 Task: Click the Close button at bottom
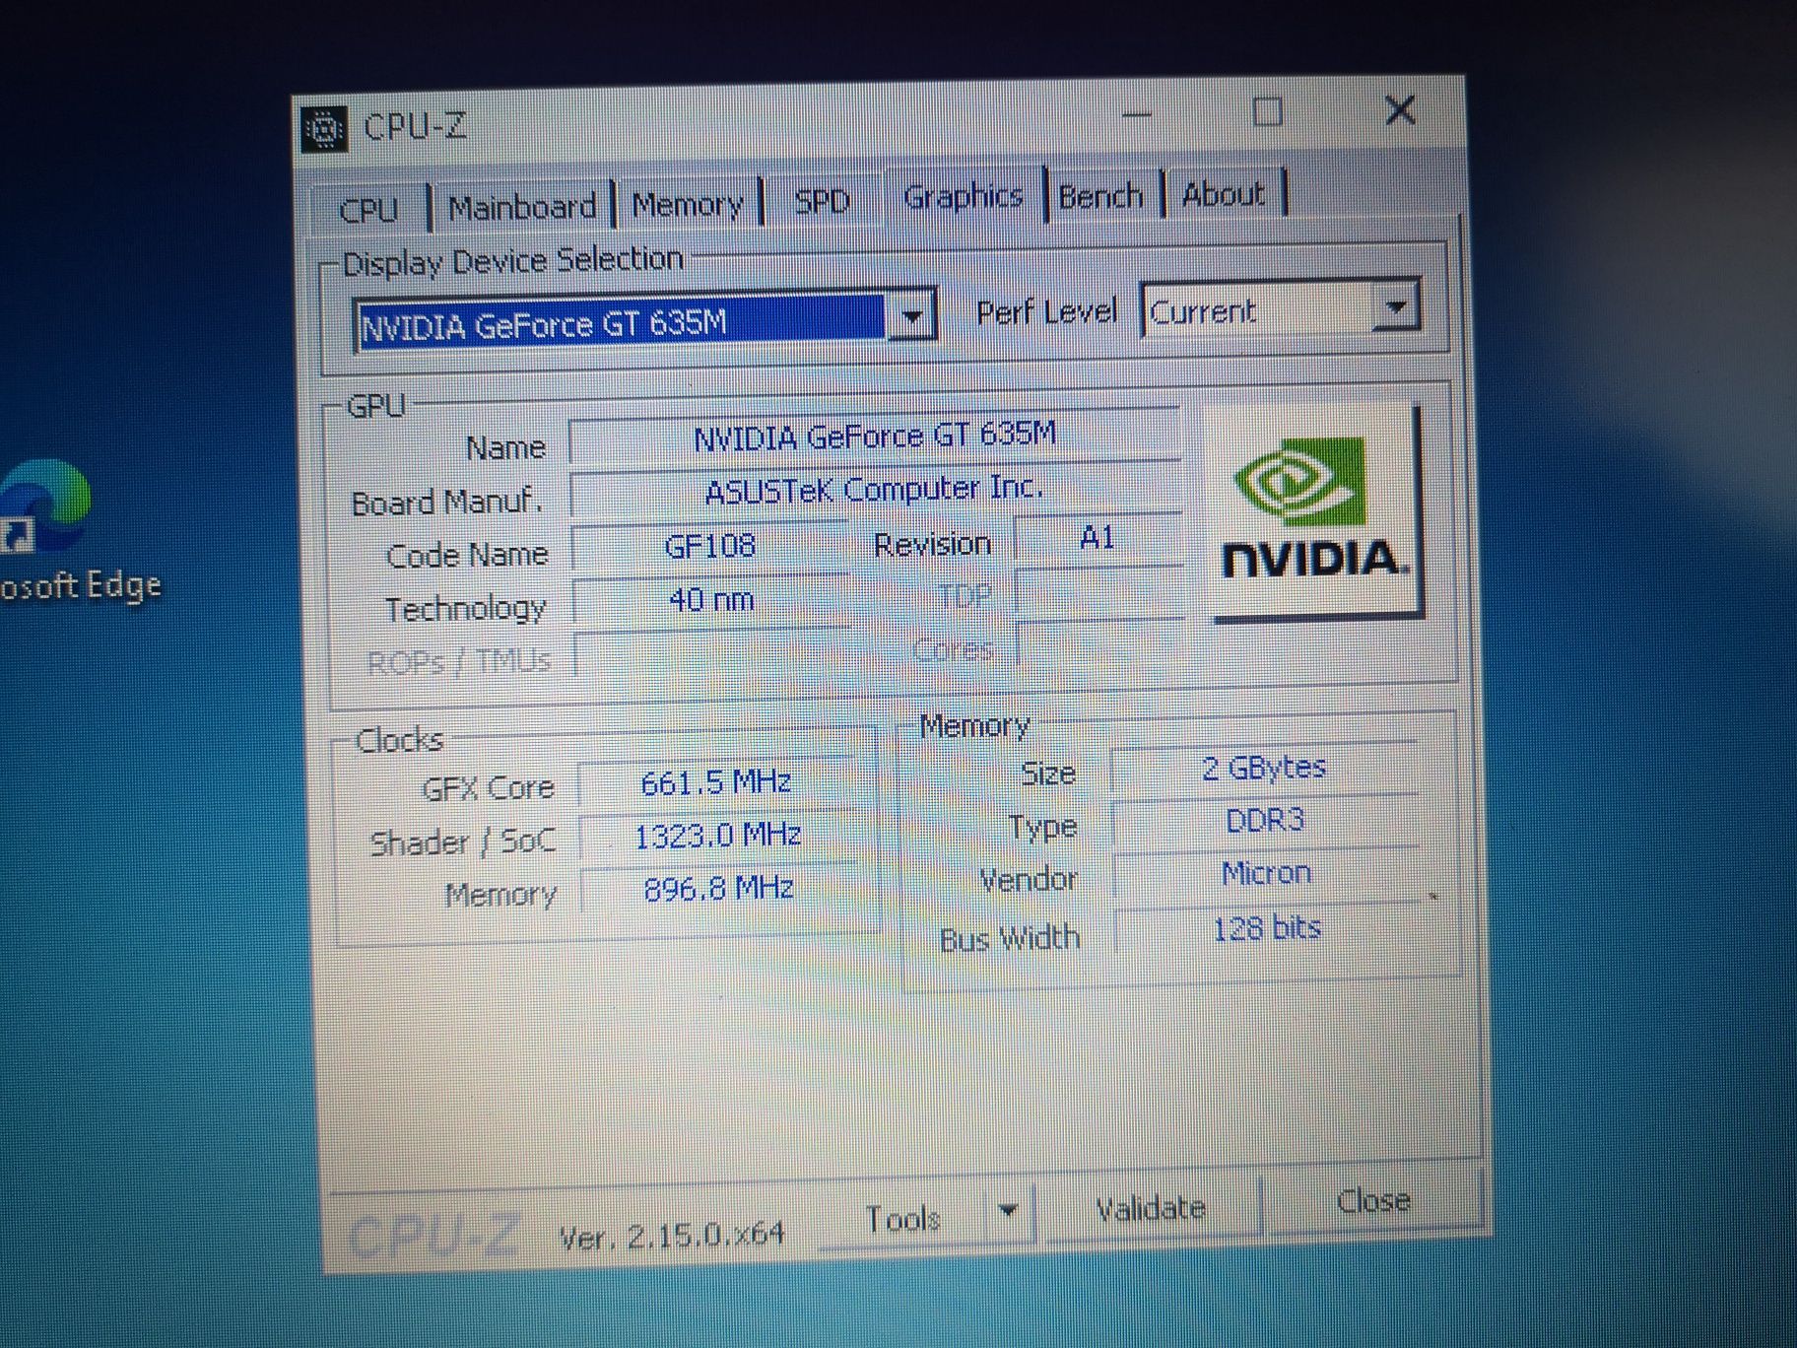pos(1373,1200)
